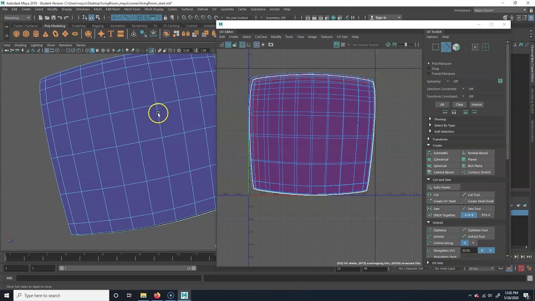Screen dimensions: 535x301
Task: Select UV selection mode diamond icon in toolkit
Action: tap(446, 47)
